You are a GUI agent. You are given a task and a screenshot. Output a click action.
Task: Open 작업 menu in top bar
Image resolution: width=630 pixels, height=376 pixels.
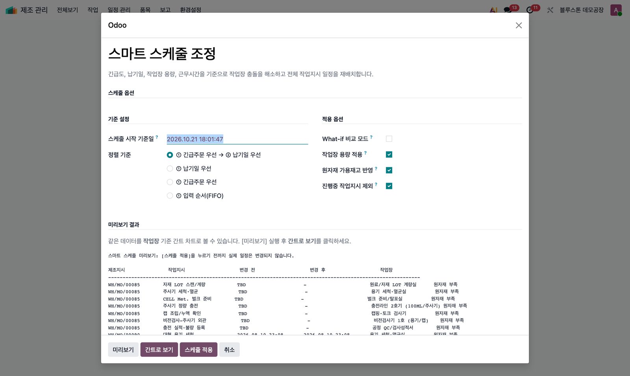(93, 10)
